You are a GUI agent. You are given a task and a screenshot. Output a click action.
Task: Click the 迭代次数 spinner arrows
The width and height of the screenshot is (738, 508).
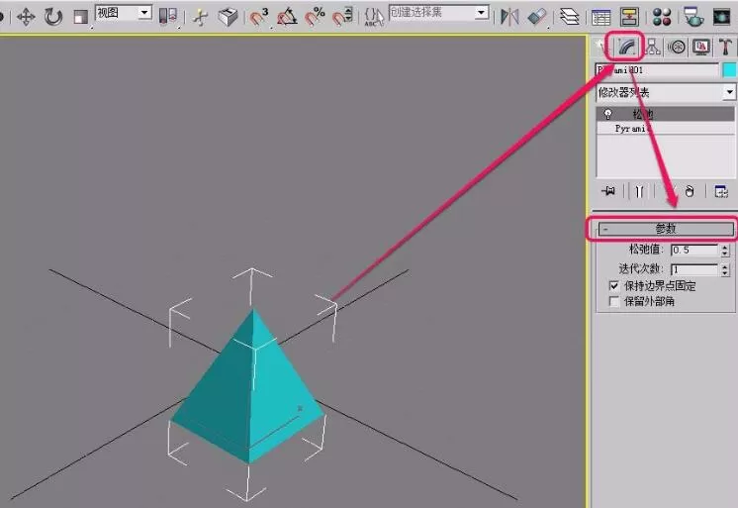pyautogui.click(x=725, y=269)
